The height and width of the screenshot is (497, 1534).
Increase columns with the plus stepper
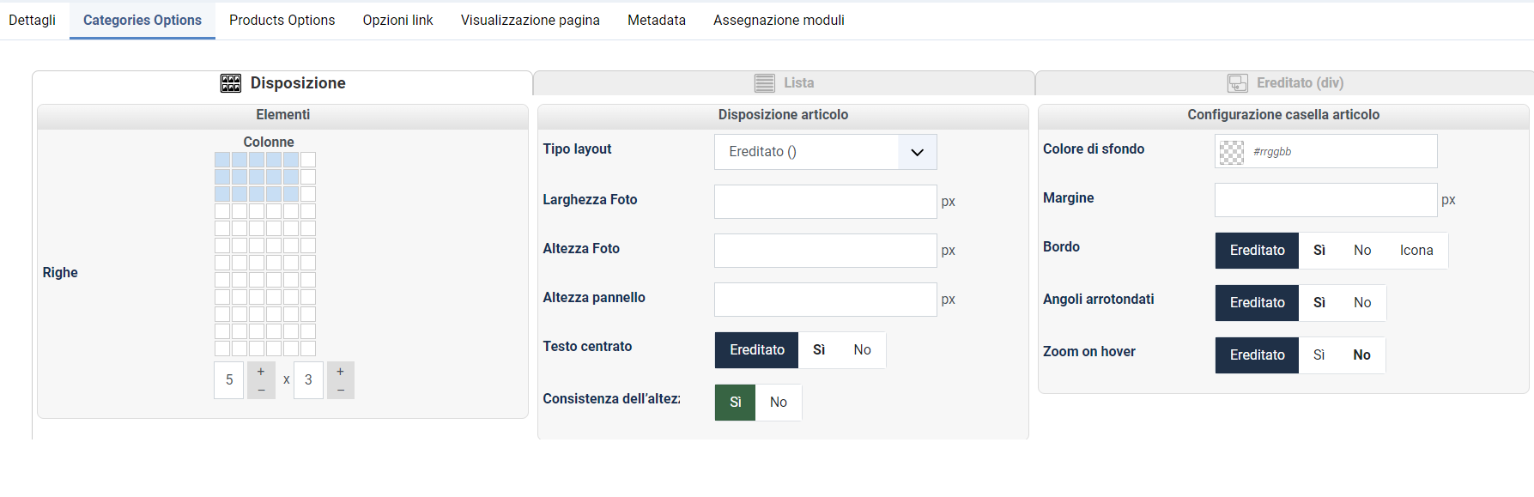[261, 372]
